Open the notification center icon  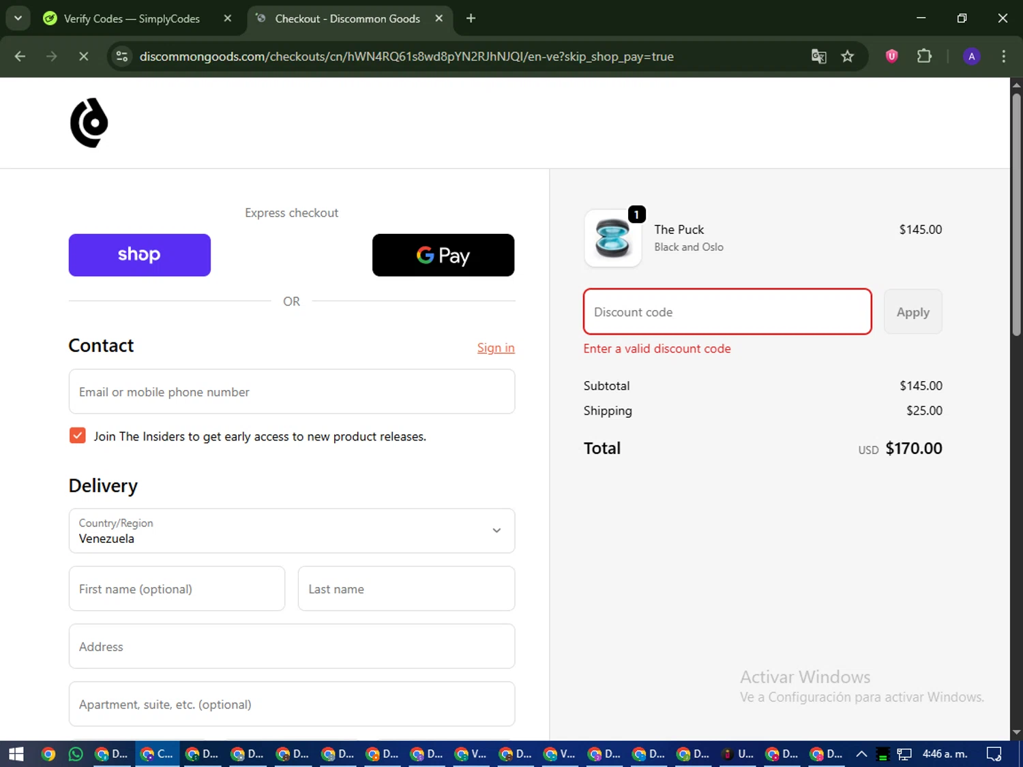click(994, 754)
